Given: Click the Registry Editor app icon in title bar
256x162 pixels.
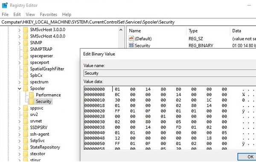Looking at the screenshot, I should [x=5, y=6].
